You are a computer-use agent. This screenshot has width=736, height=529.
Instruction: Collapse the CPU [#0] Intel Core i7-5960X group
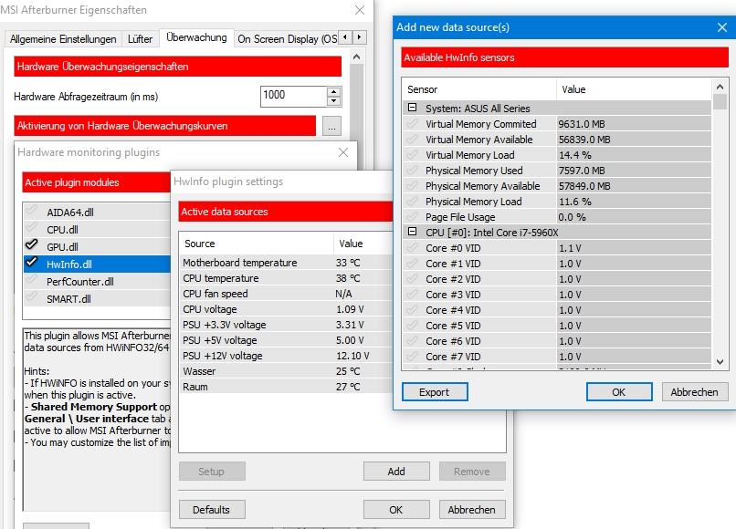412,232
